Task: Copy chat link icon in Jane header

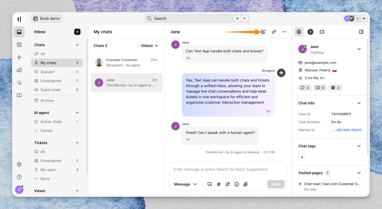Action: [x=274, y=32]
